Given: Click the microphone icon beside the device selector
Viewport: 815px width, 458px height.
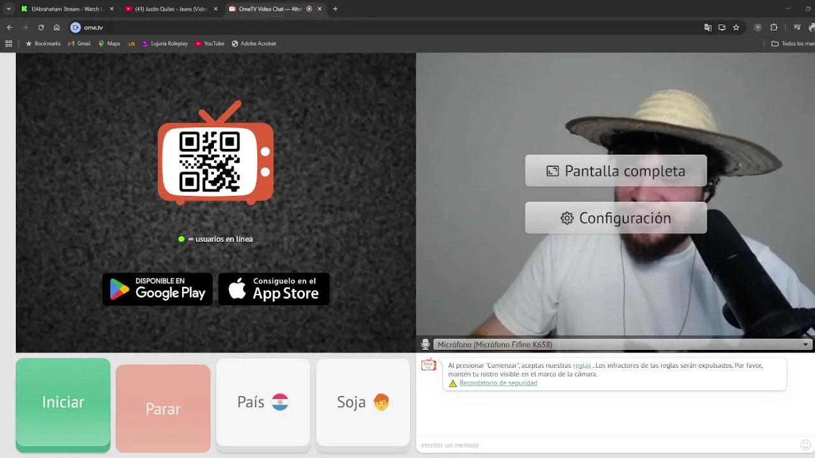Looking at the screenshot, I should click(425, 344).
